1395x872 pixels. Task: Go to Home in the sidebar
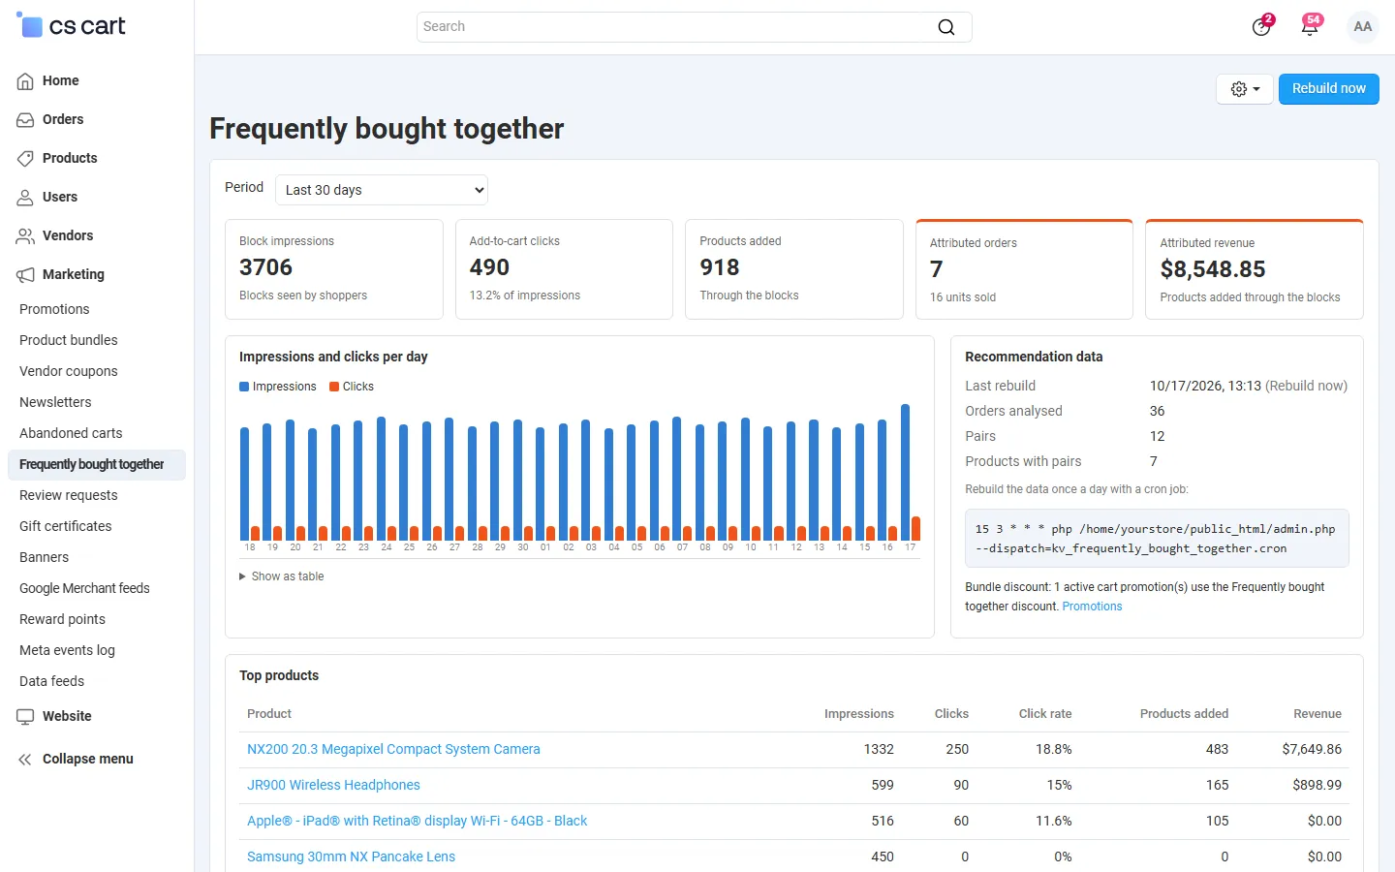[x=60, y=80]
